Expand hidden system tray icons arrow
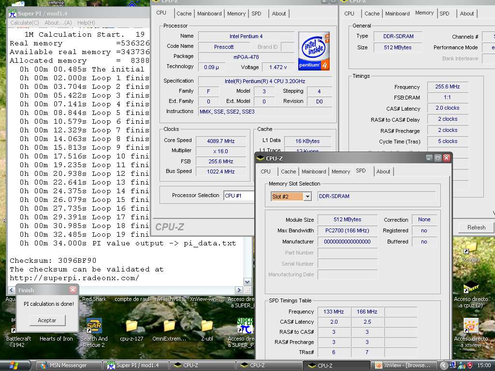This screenshot has width=495, height=371. pos(444,365)
